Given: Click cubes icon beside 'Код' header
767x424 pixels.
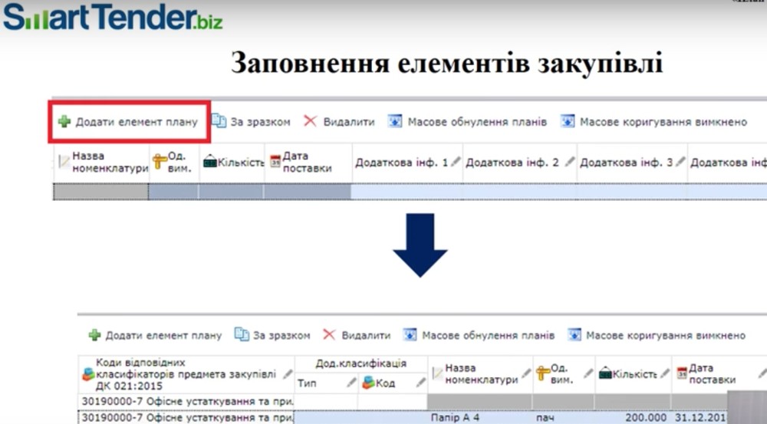Looking at the screenshot, I should [x=368, y=383].
